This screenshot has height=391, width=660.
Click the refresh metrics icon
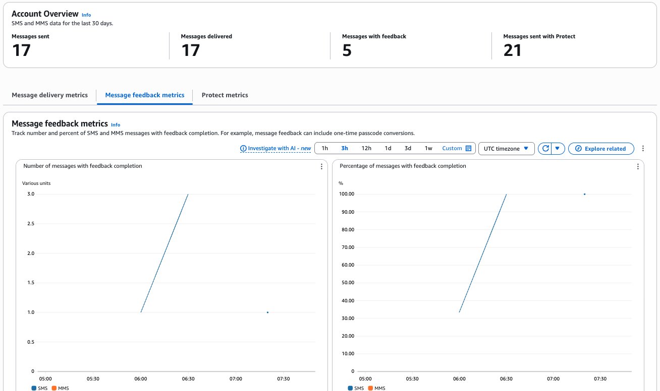[545, 149]
